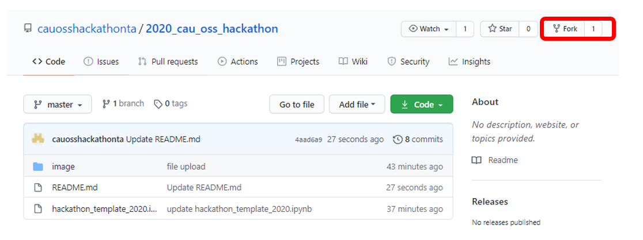The width and height of the screenshot is (643, 240).
Task: Open the image folder
Action: point(63,167)
